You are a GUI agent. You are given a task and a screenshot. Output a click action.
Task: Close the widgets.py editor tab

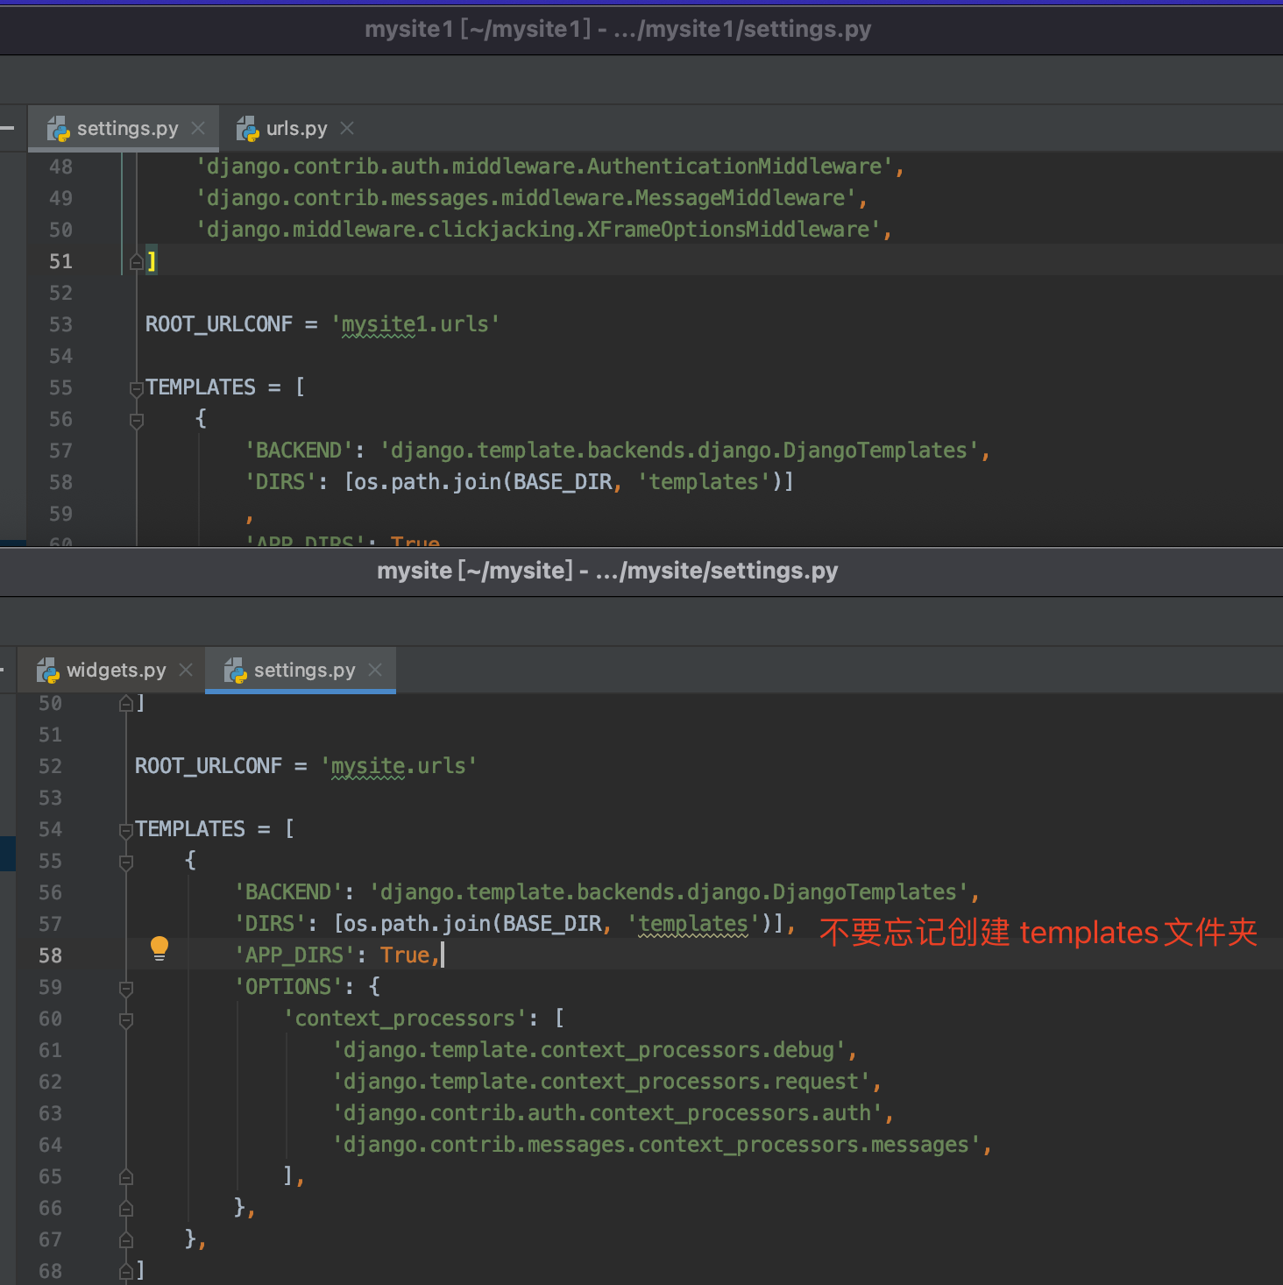186,670
